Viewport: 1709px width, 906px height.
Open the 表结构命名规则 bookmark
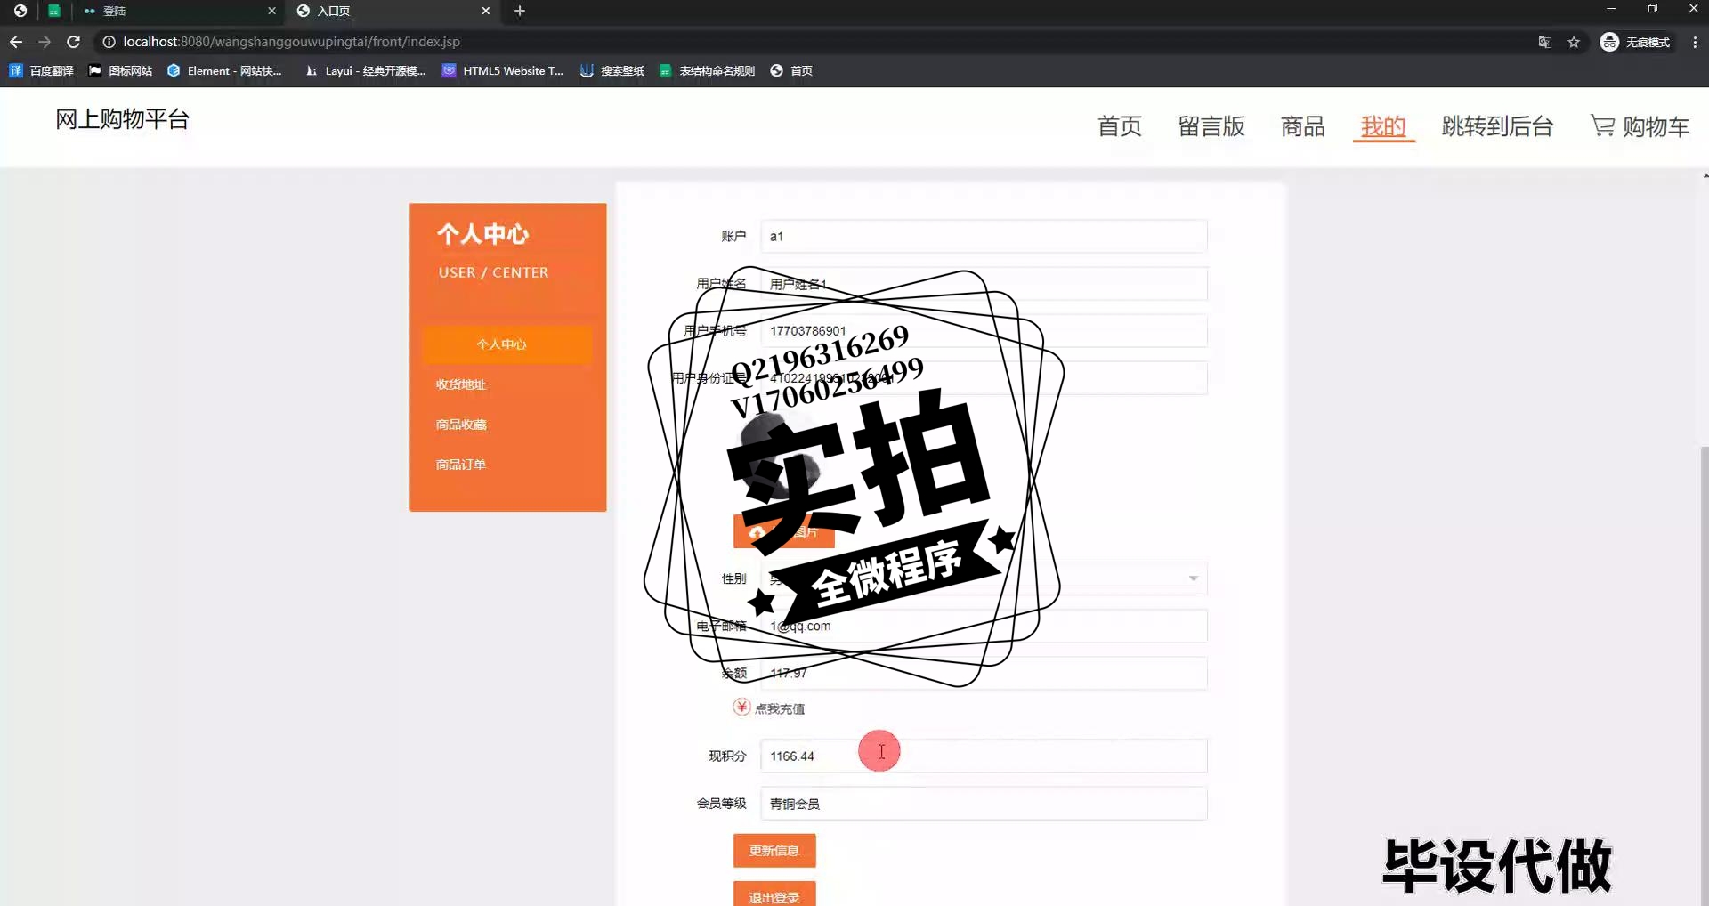tap(707, 70)
